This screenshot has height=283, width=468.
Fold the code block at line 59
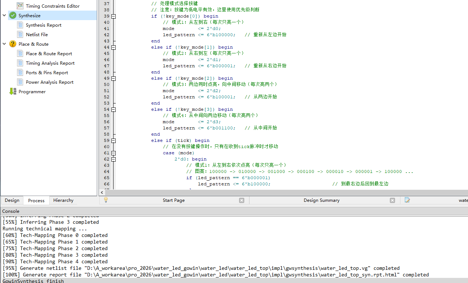pos(114,140)
